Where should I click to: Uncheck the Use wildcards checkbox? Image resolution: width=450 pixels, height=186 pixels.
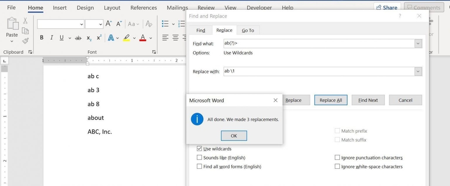click(199, 149)
